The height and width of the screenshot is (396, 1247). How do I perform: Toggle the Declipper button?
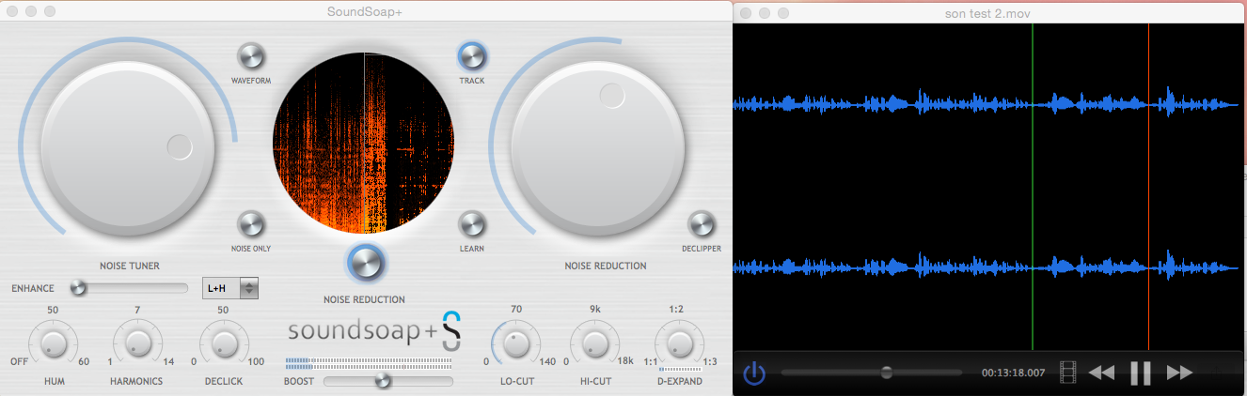(702, 225)
